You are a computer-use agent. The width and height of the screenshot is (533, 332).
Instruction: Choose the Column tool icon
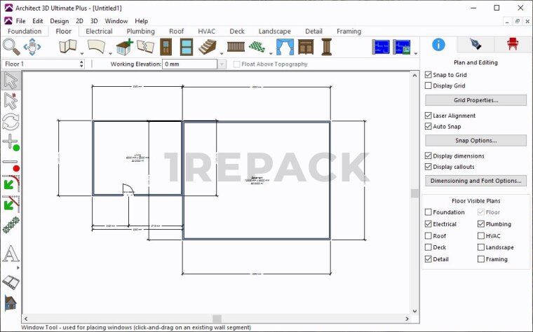[x=326, y=47]
